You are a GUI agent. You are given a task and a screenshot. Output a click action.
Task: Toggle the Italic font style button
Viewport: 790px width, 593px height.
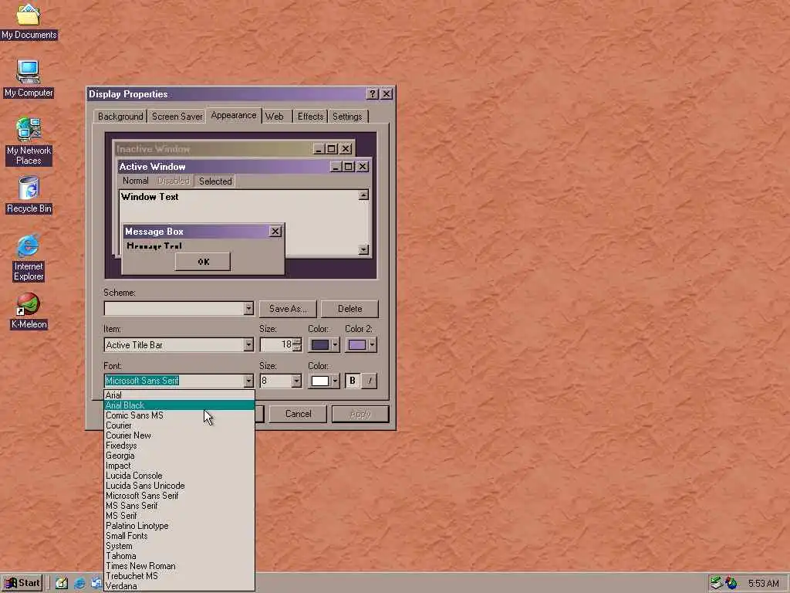click(370, 381)
